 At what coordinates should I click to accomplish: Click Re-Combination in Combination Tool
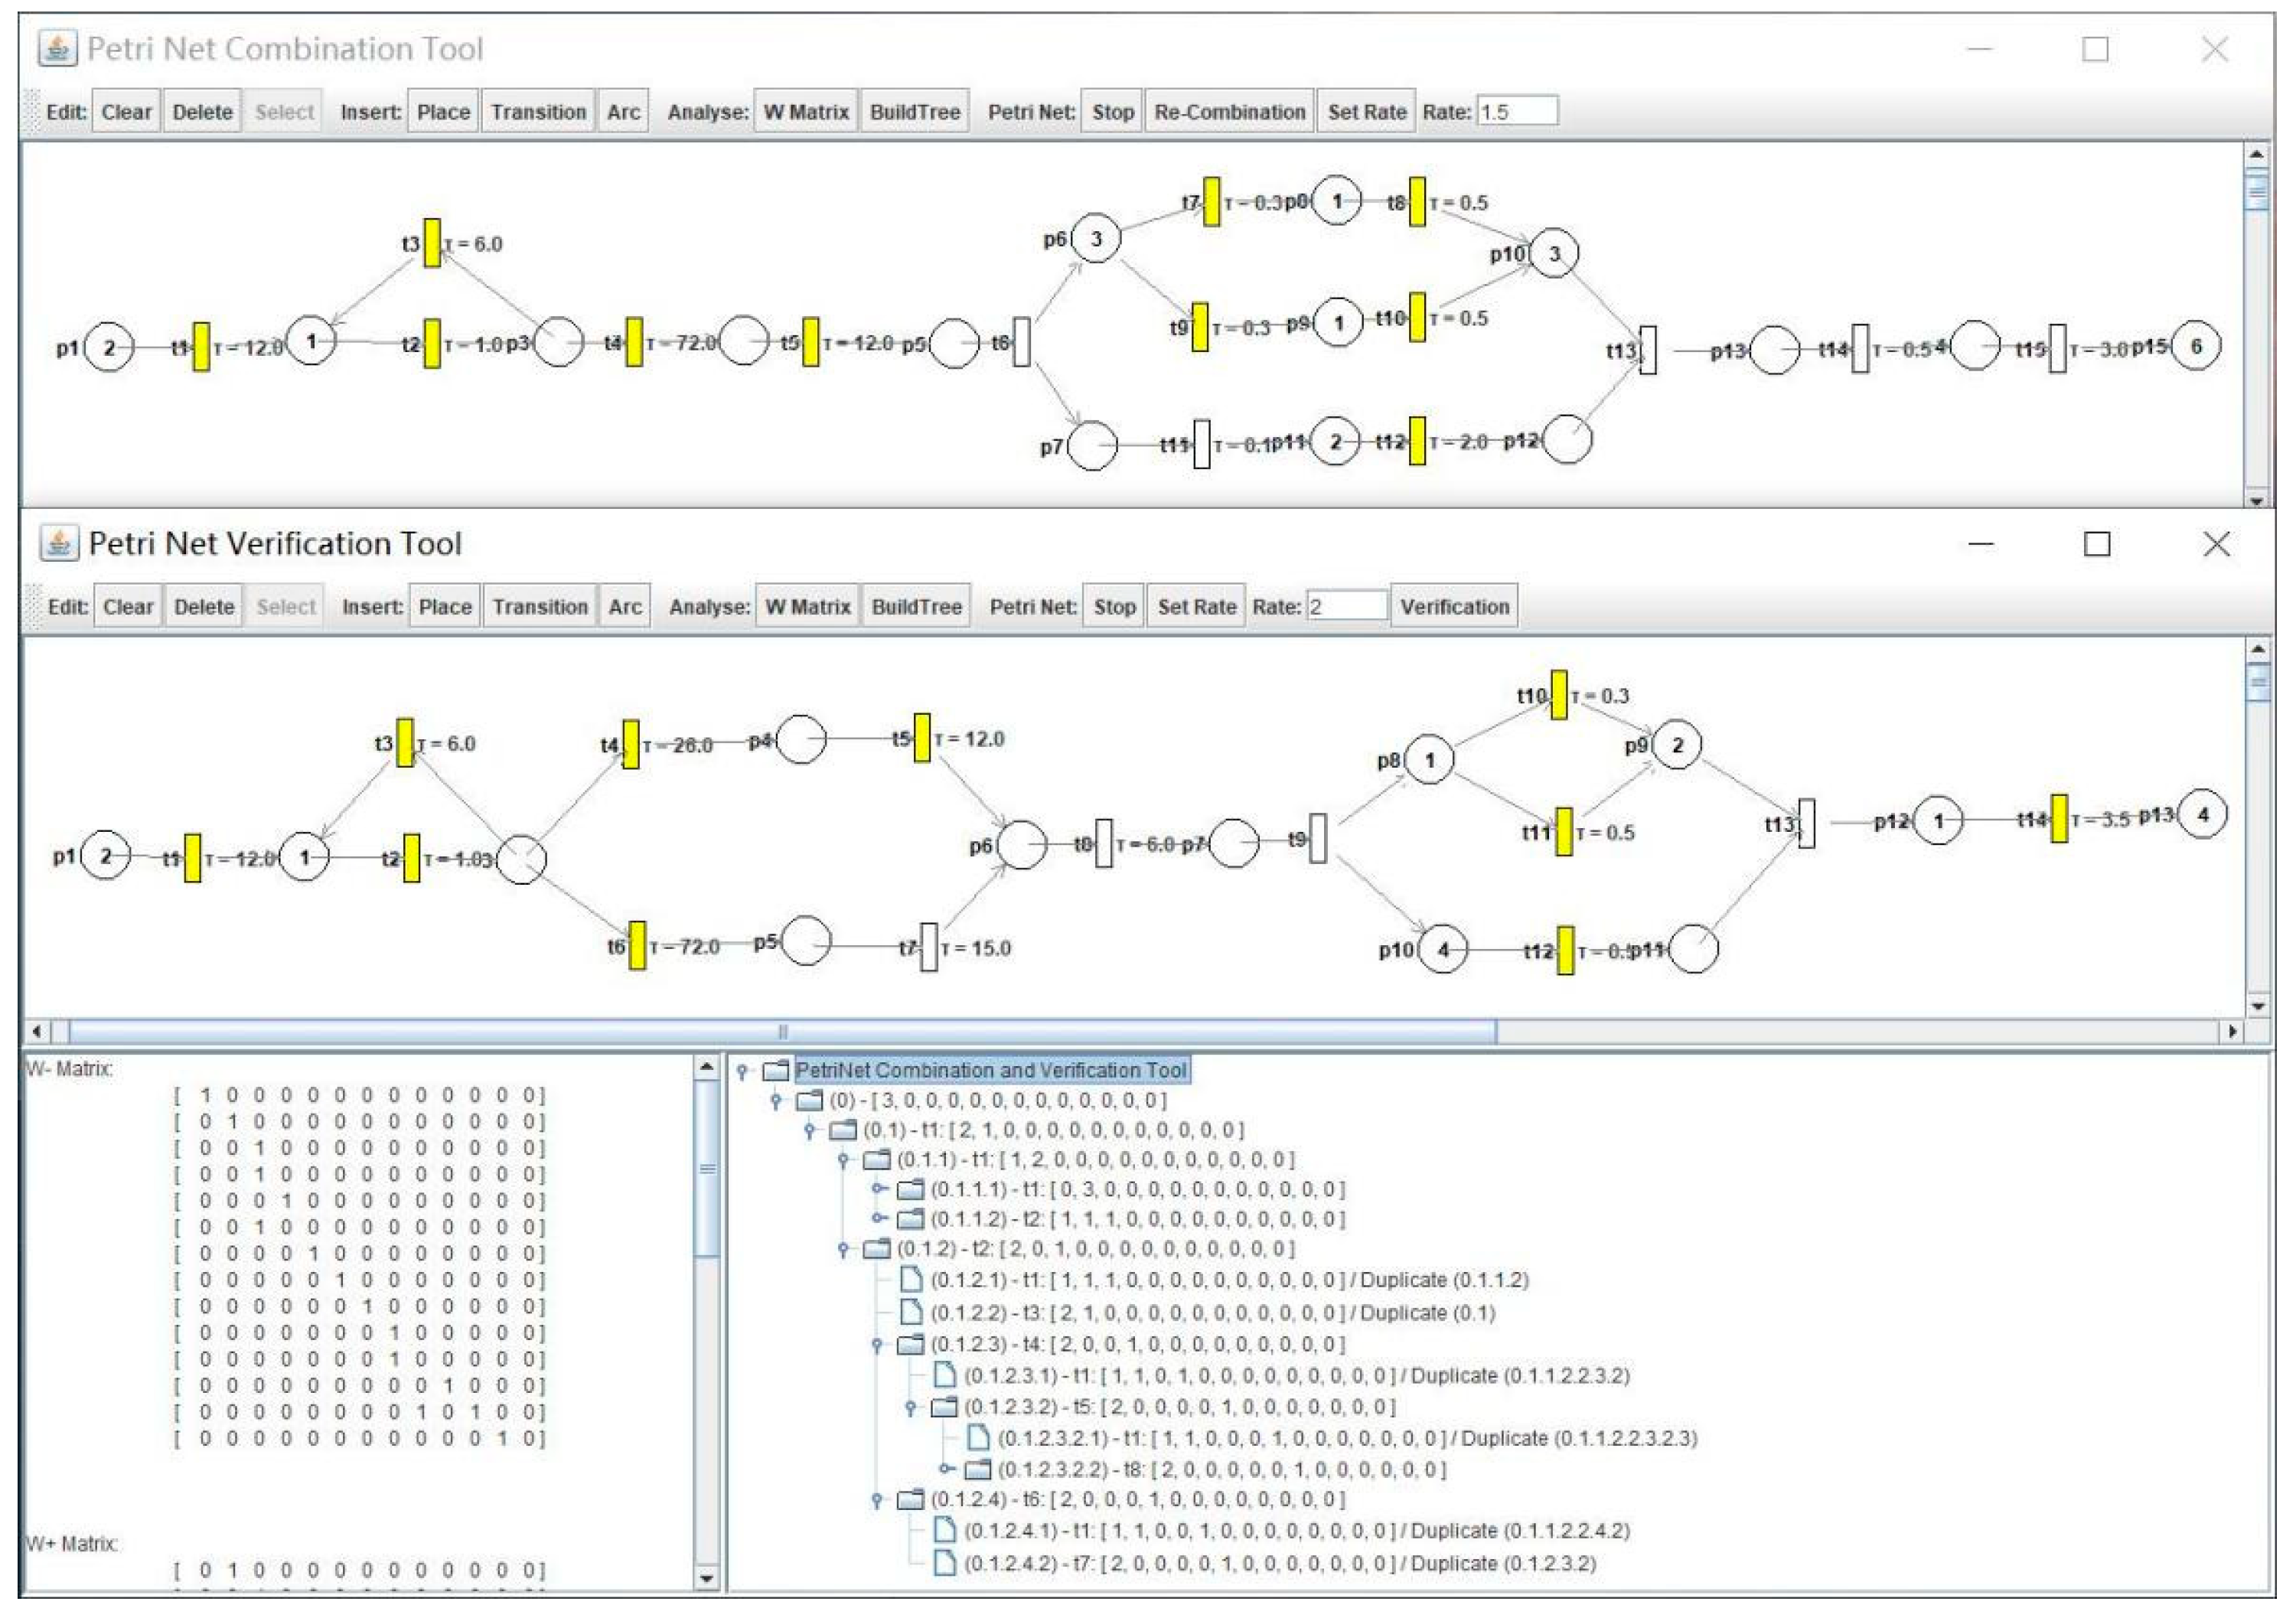(x=1229, y=112)
